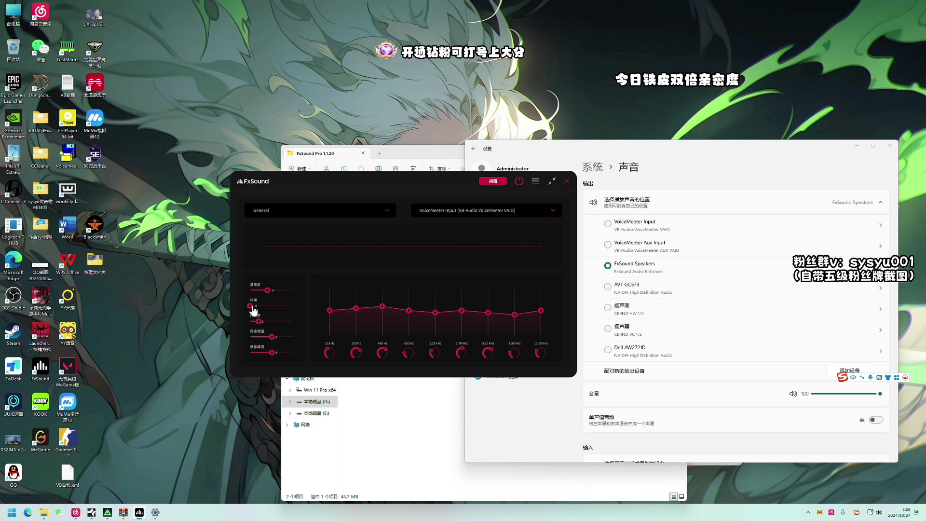
Task: Click the FxSound donate button
Action: click(493, 181)
